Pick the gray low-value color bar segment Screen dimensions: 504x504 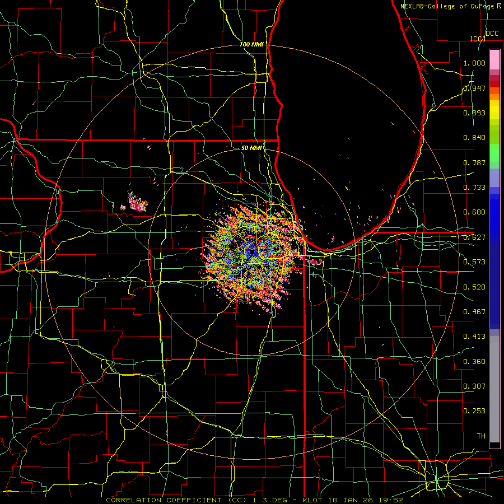pyautogui.click(x=494, y=389)
